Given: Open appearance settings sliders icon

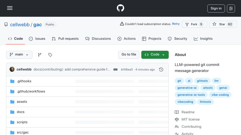Looking at the screenshot, I should click(x=231, y=8).
